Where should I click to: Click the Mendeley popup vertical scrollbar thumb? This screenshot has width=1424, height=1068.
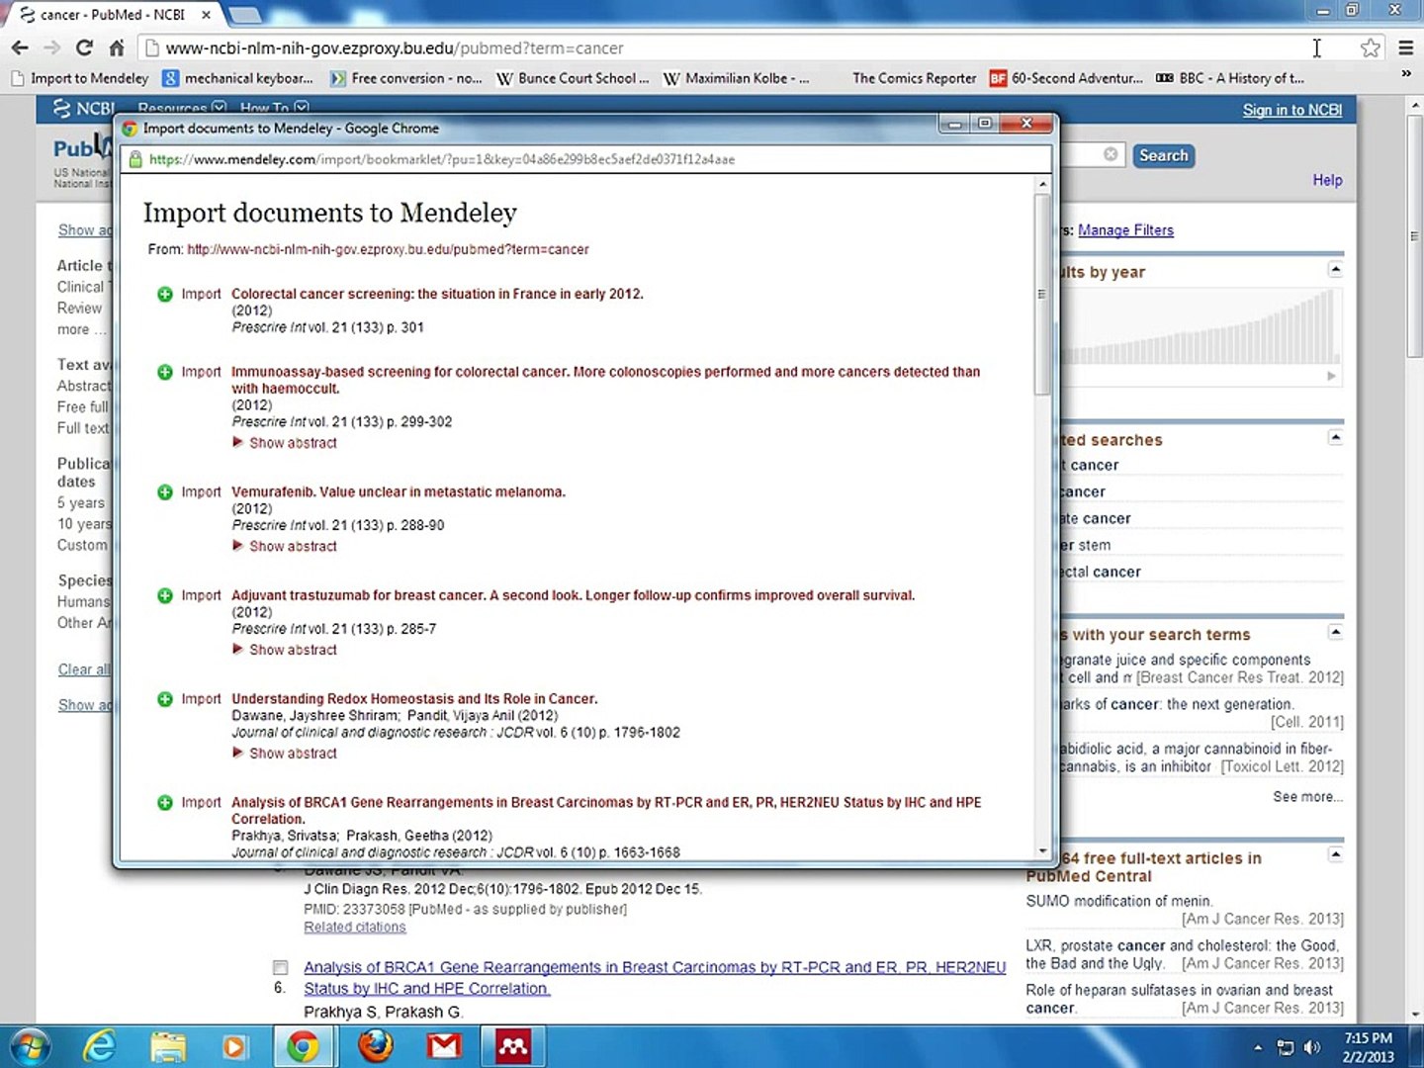point(1041,294)
